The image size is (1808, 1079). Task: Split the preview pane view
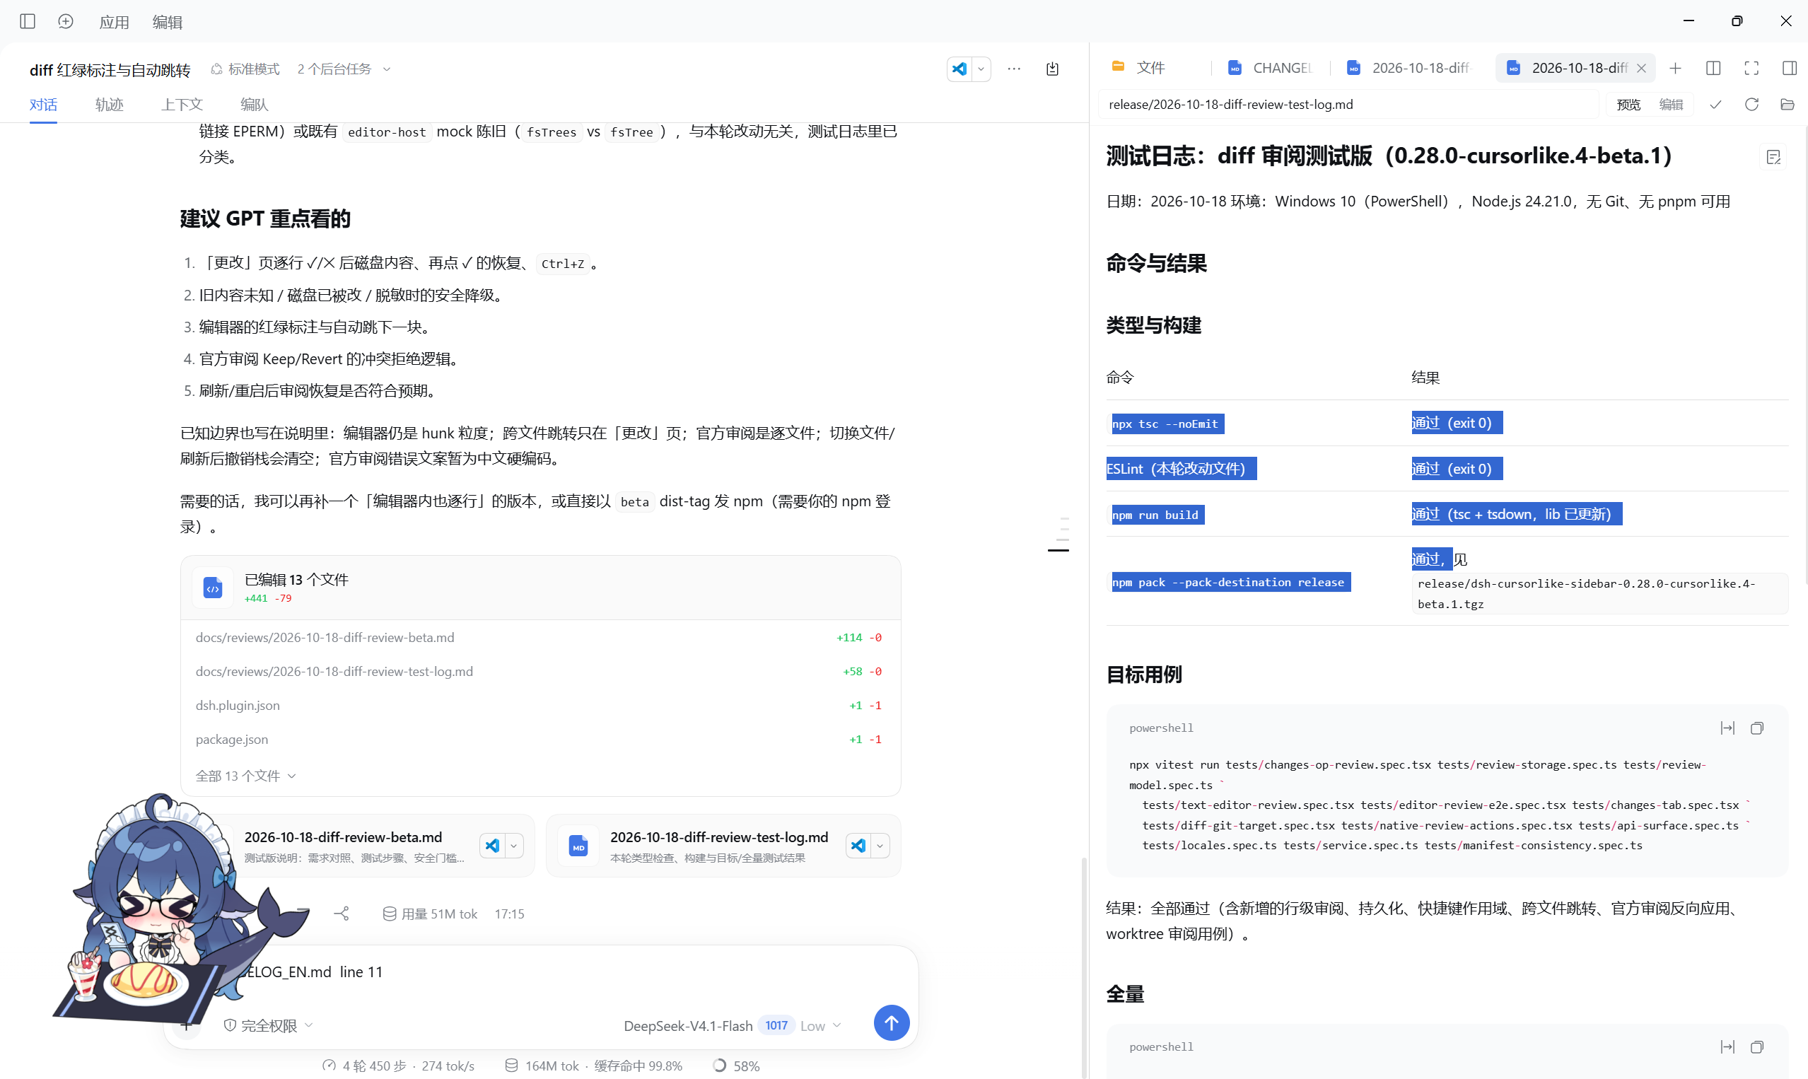(x=1713, y=69)
